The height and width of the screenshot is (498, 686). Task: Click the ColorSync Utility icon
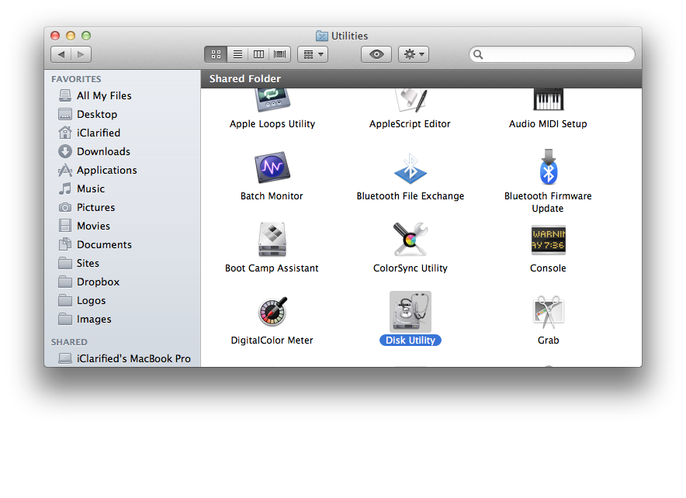(x=410, y=240)
